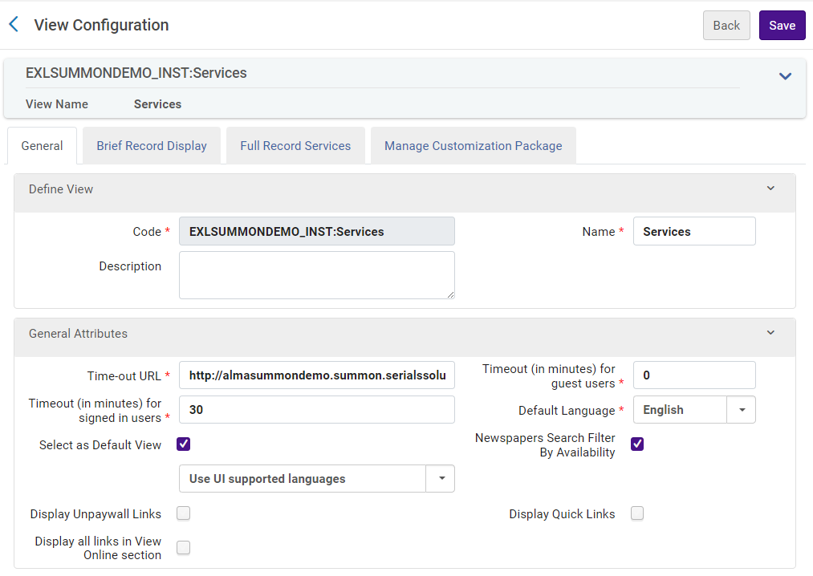Collapse the General Attributes section
The height and width of the screenshot is (576, 813).
point(770,333)
